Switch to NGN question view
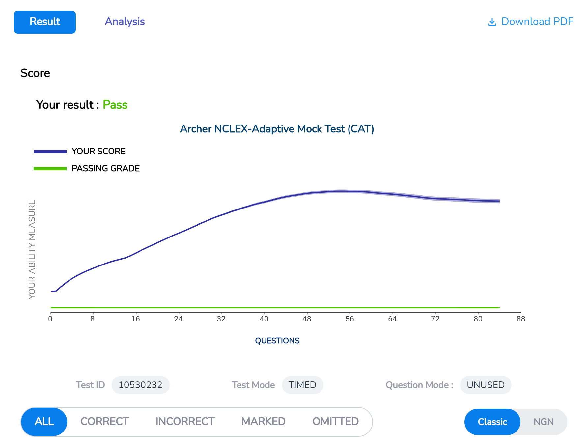Image resolution: width=587 pixels, height=446 pixels. tap(544, 422)
